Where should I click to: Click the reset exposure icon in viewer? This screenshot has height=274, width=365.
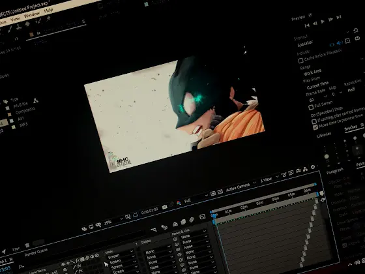[x=313, y=167]
